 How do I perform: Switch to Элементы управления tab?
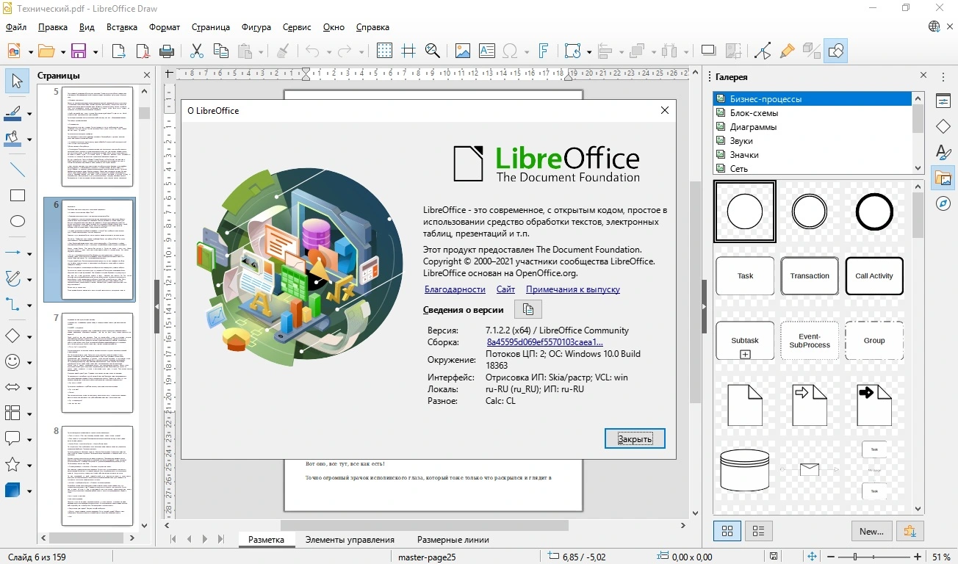point(350,540)
